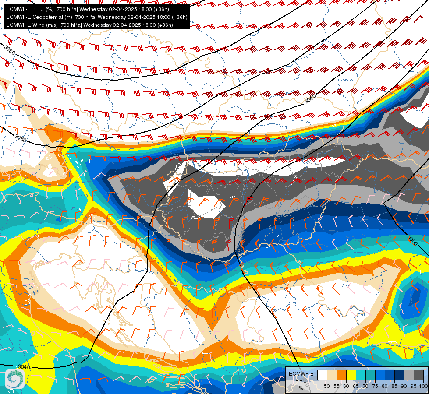The width and height of the screenshot is (429, 394).
Task: Click the legend tick value 55
Action: click(337, 386)
